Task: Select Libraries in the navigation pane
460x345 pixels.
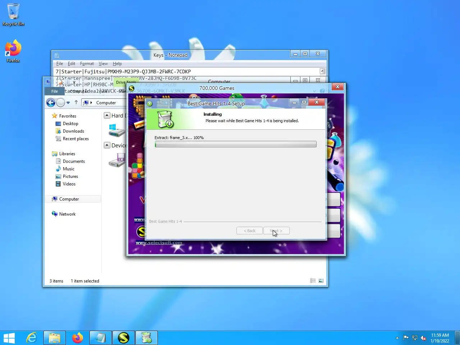Action: [x=67, y=153]
